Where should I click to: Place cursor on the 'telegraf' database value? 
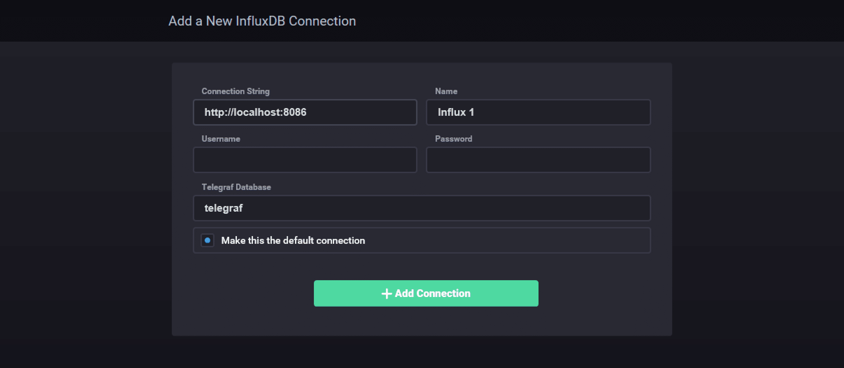[x=223, y=208]
